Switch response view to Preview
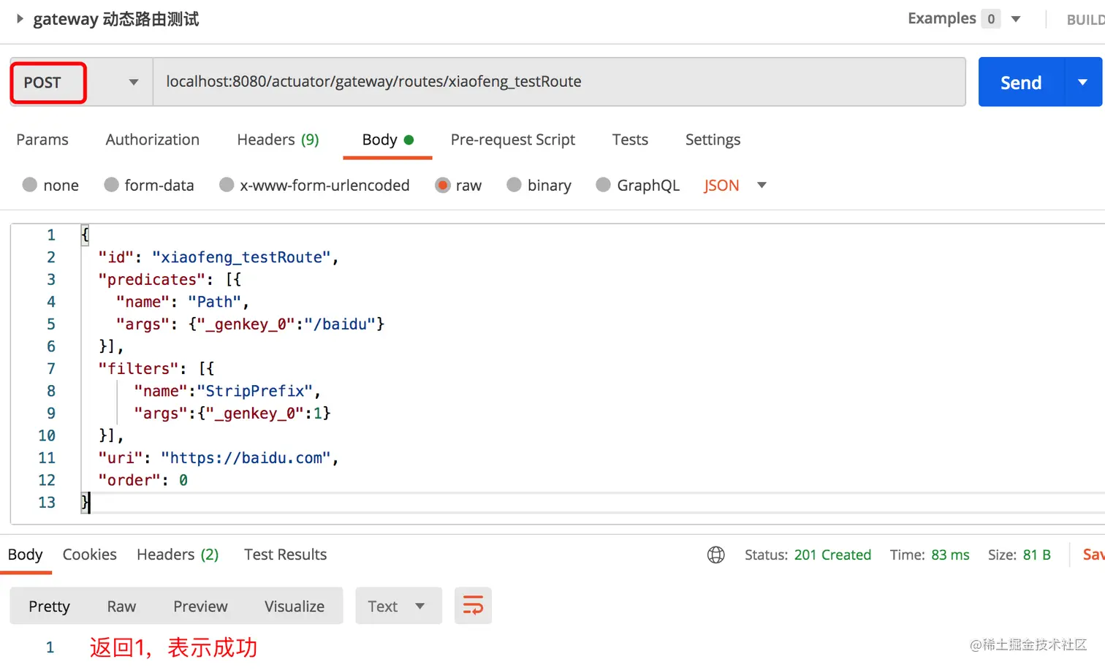 click(200, 606)
